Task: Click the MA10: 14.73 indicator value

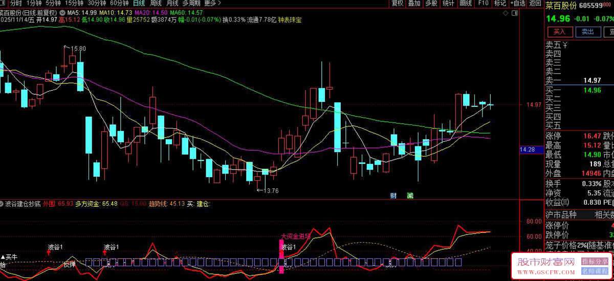Action: tap(116, 12)
